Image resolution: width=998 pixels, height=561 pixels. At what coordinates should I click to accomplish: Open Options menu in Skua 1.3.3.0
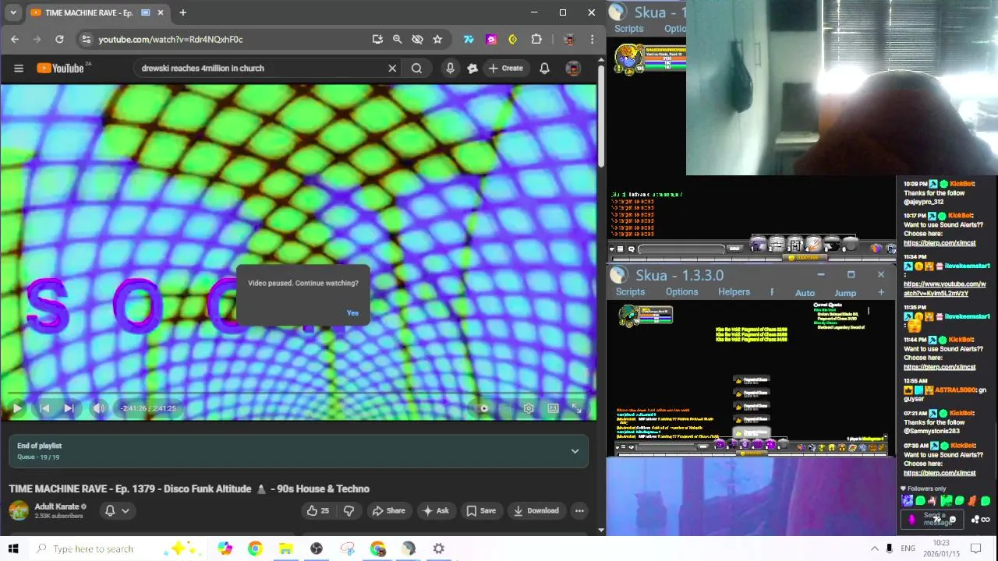(681, 292)
